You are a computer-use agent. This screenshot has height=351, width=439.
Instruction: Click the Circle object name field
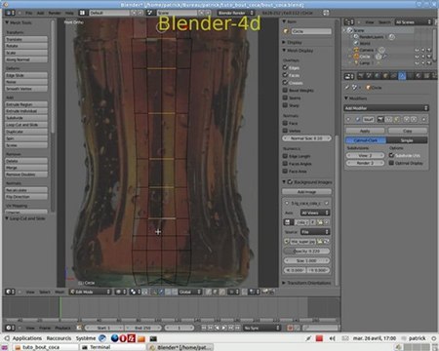pos(311,31)
